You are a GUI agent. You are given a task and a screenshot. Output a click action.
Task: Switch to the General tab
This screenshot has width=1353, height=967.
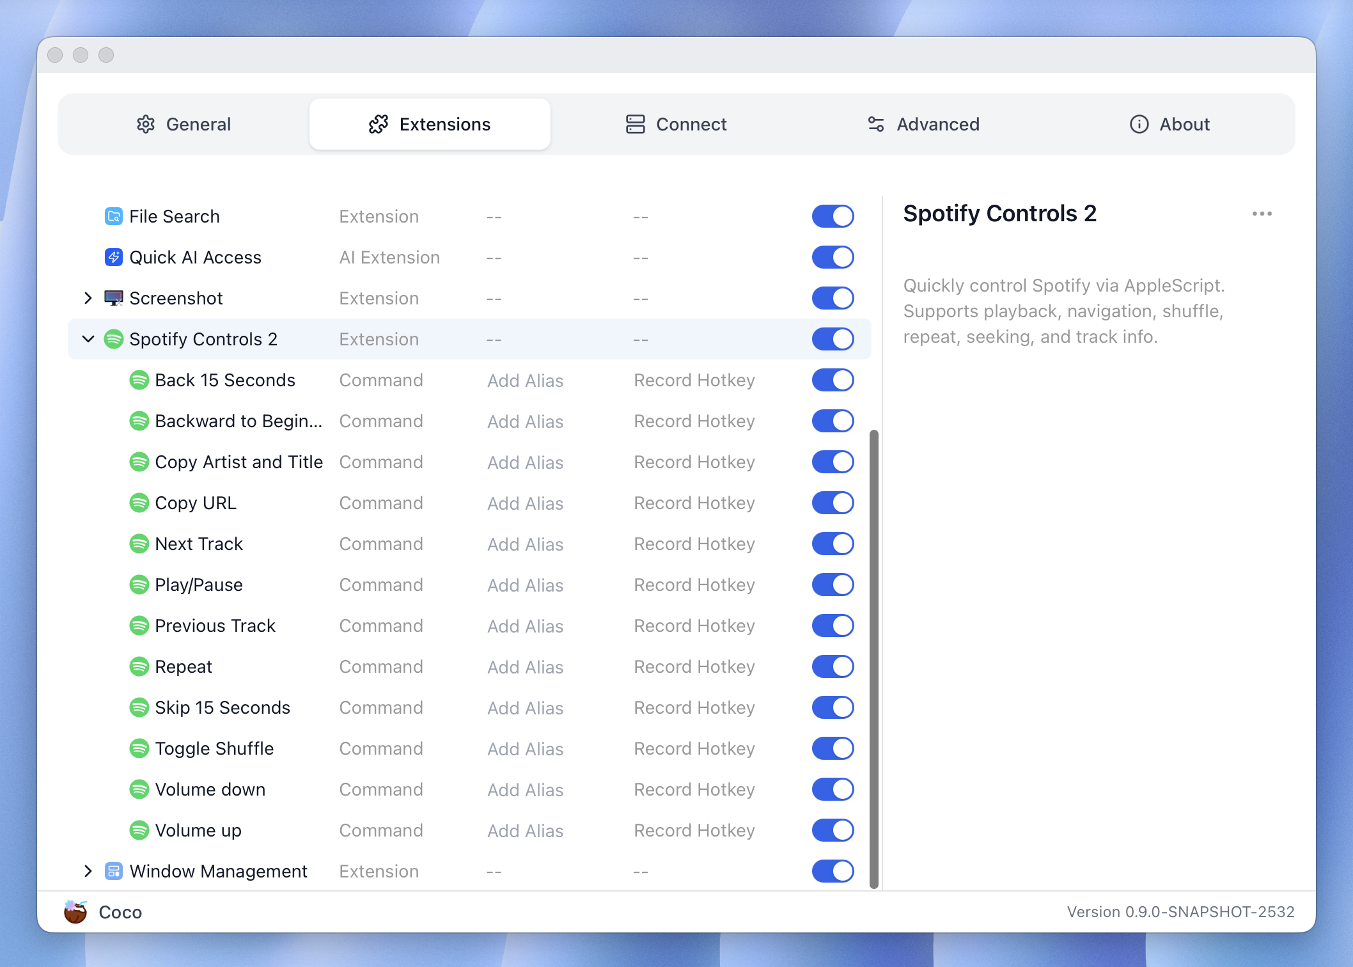point(184,124)
